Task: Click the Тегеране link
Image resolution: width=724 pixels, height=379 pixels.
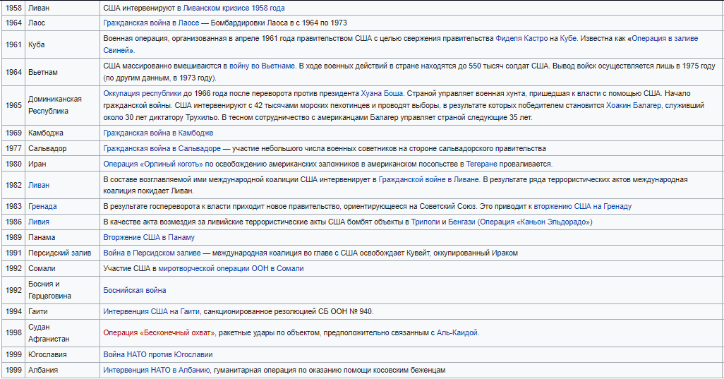Action: pos(481,164)
